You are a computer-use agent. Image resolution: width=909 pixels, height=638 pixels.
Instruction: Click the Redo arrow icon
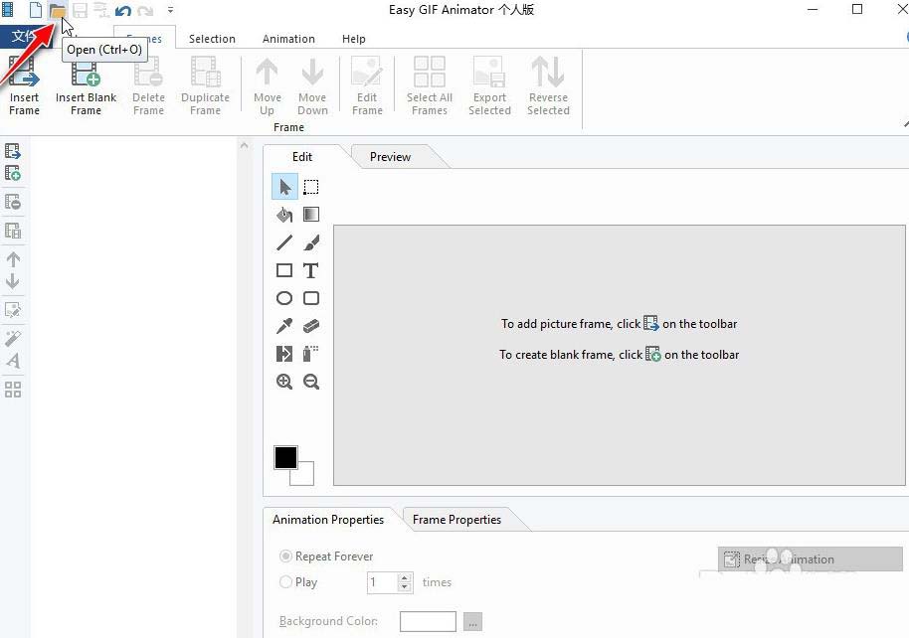tap(145, 10)
